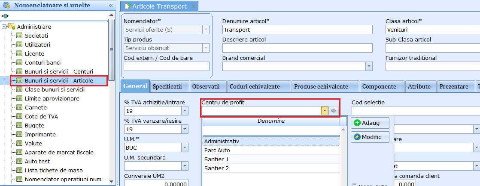480x186 pixels.
Task: Click the grey arrow next to Centru de profit
Action: tap(334, 111)
